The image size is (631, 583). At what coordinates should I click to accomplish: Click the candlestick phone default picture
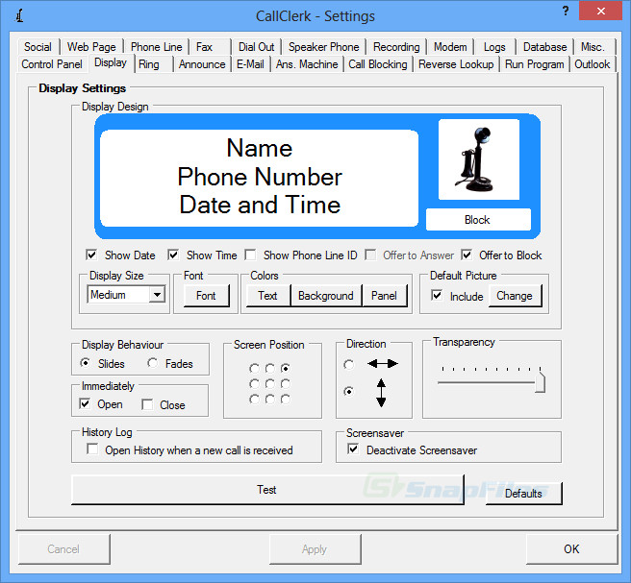pyautogui.click(x=479, y=159)
